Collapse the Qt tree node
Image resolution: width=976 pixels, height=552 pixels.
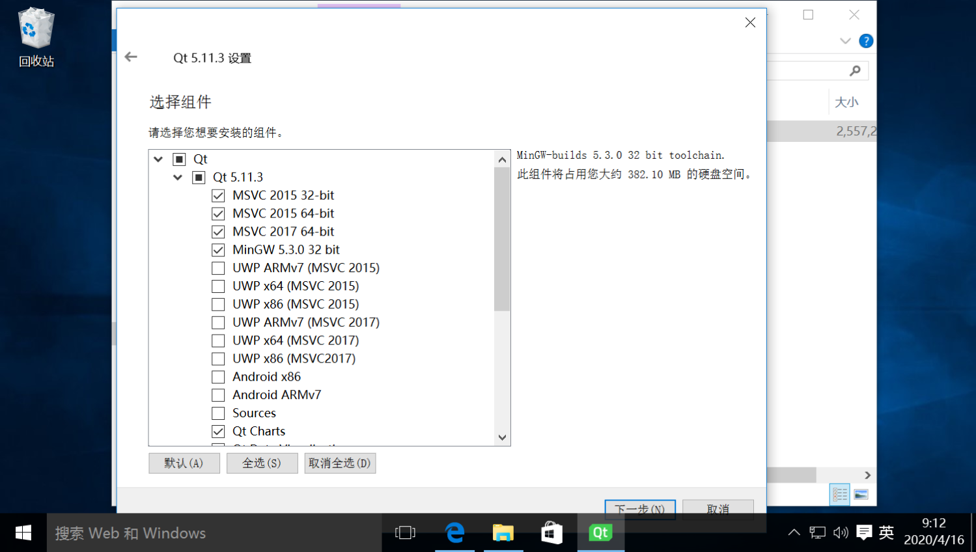pos(158,159)
